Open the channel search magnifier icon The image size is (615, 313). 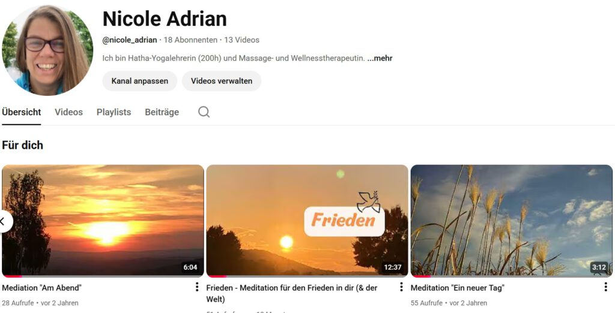tap(204, 112)
